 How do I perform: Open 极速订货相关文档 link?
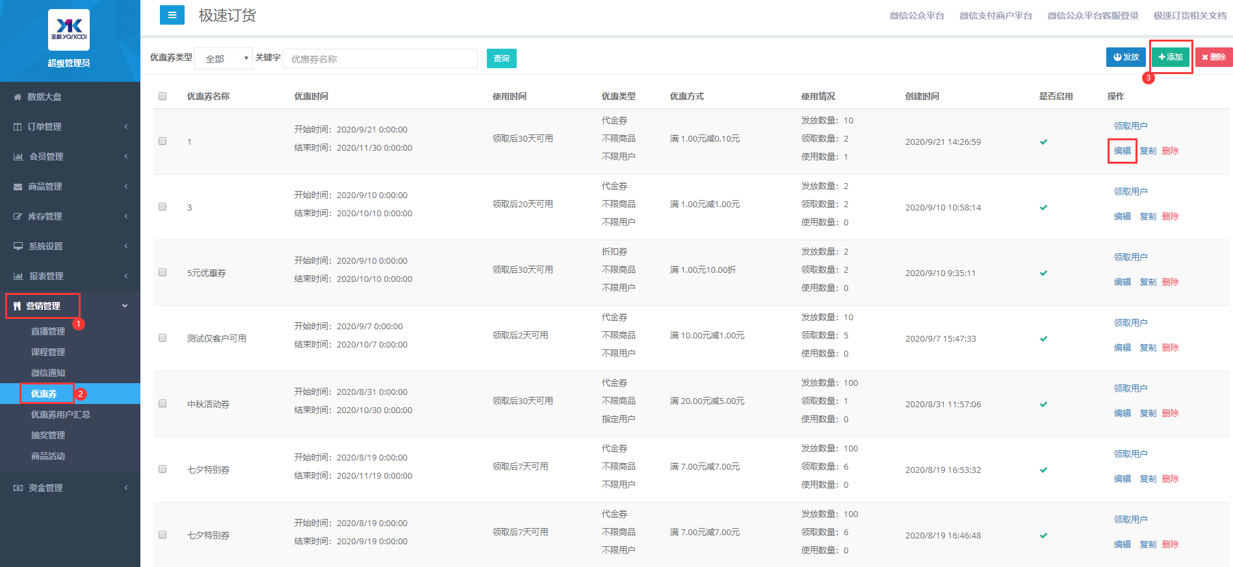point(1189,16)
